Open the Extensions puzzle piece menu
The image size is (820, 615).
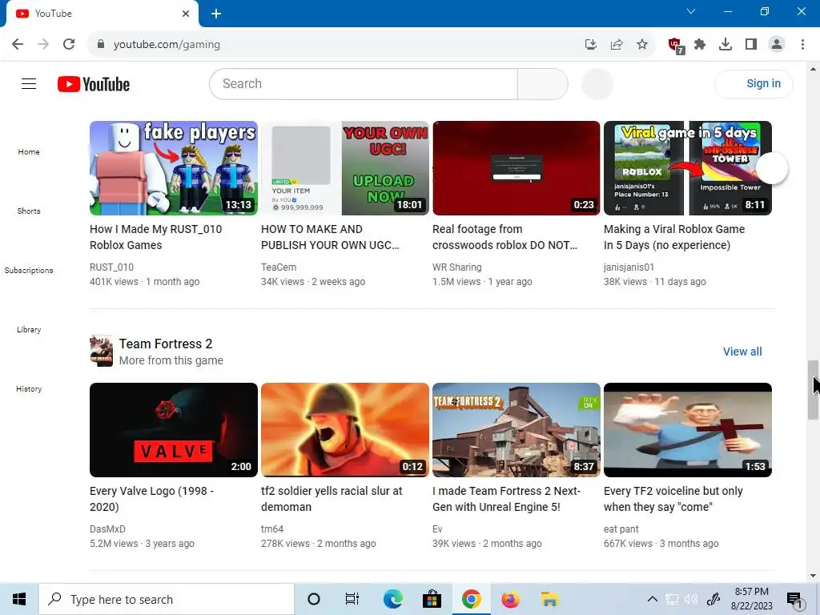pos(700,45)
